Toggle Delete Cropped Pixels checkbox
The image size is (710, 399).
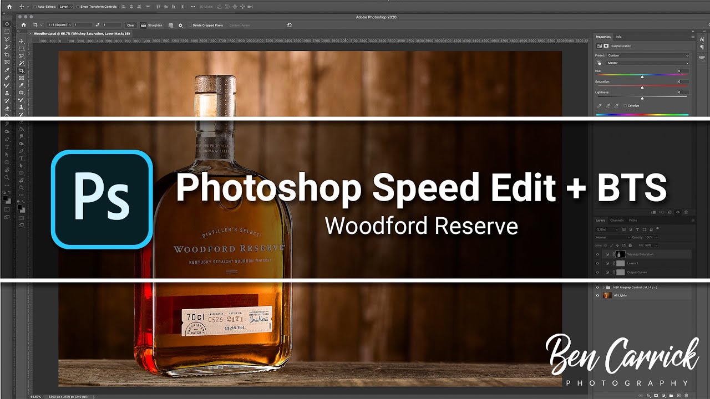(x=190, y=25)
